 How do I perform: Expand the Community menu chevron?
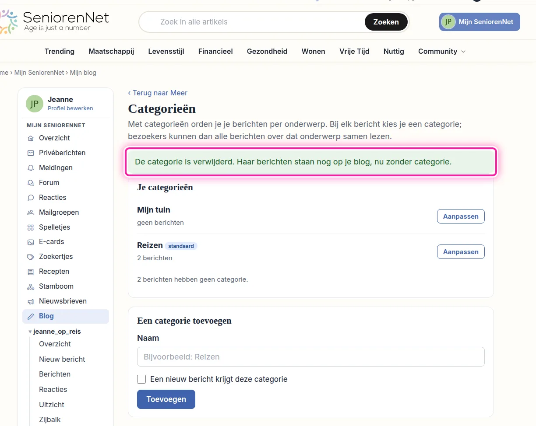click(463, 52)
